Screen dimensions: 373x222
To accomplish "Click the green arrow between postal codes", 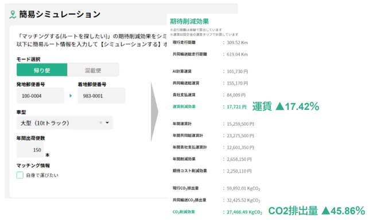I will click(x=71, y=96).
